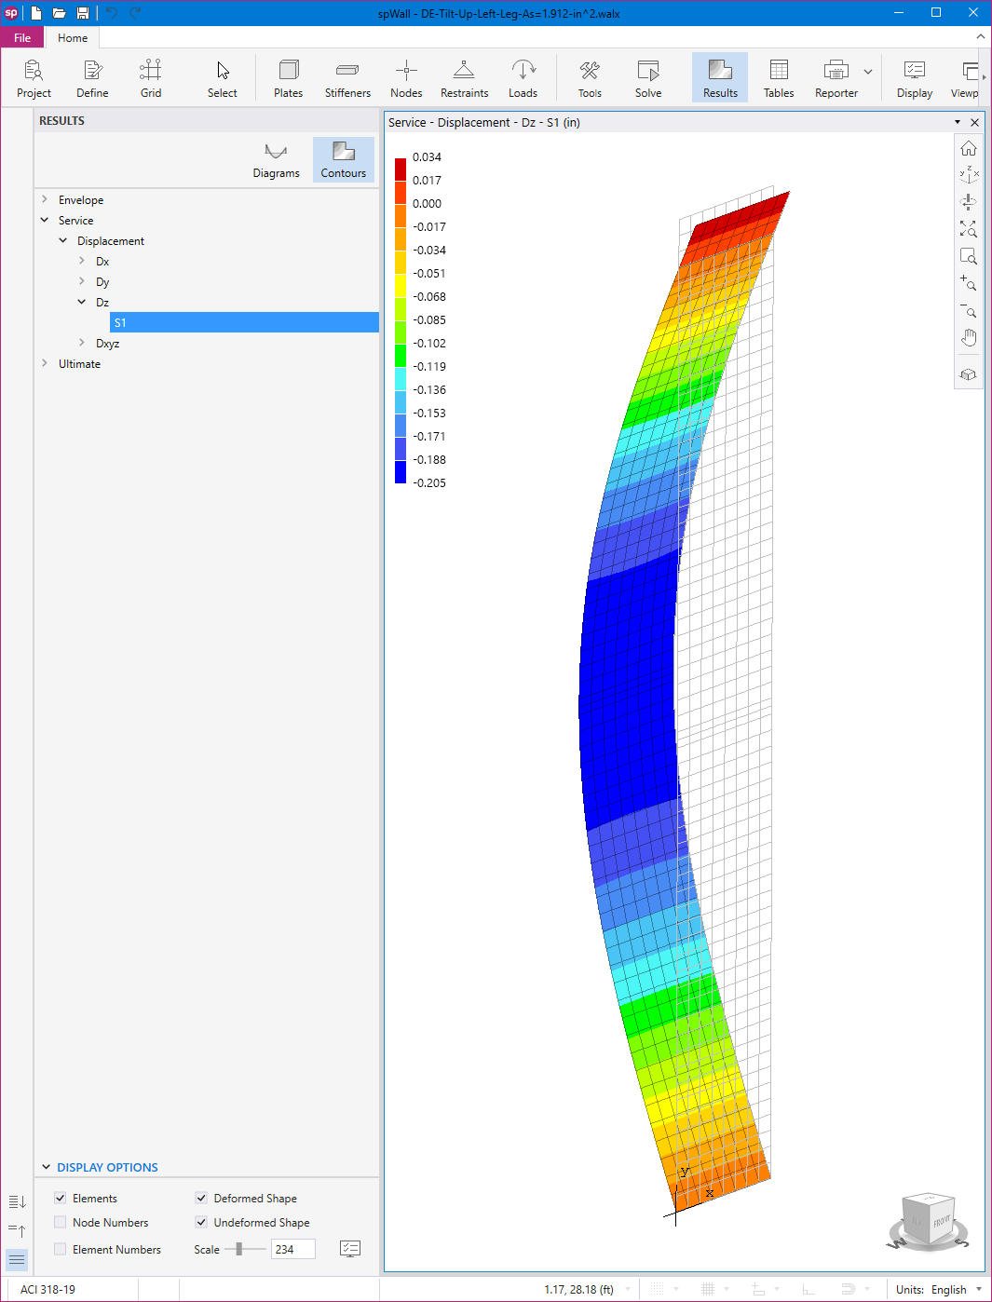
Task: Select the rotate-about-axis view tool
Action: tap(969, 202)
